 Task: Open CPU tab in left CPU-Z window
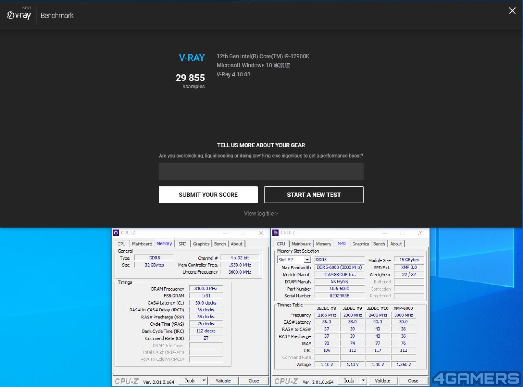122,244
